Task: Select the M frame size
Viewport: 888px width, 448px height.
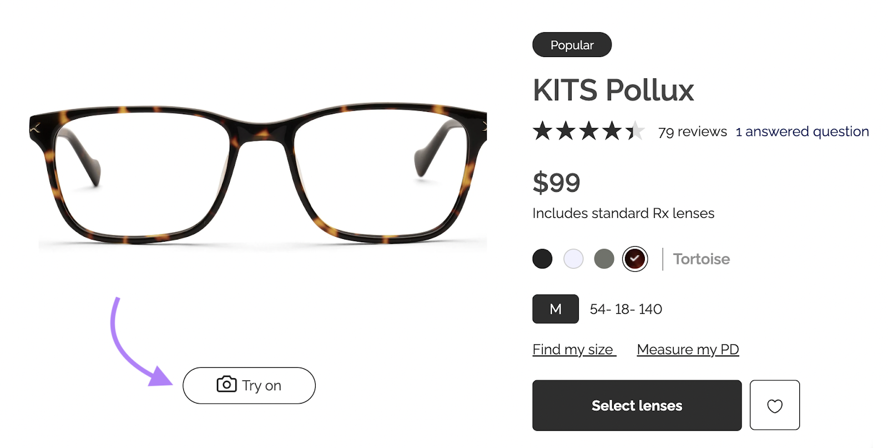Action: (x=555, y=309)
